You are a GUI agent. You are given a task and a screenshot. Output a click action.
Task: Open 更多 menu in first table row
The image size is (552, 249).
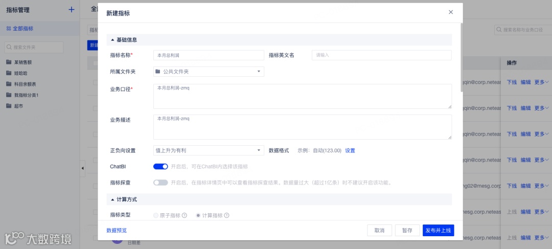pos(541,82)
